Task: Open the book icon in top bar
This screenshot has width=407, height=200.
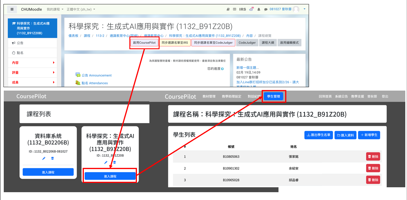Action: point(228,9)
